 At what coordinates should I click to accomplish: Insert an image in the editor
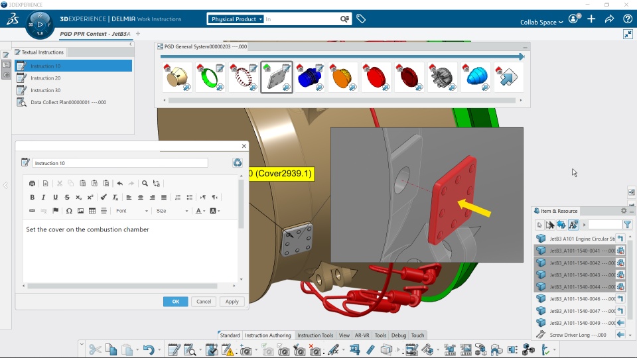coord(80,211)
